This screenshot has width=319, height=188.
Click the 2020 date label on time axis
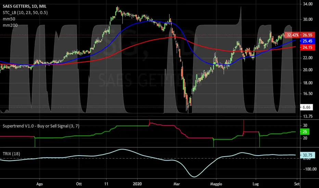click(x=137, y=184)
